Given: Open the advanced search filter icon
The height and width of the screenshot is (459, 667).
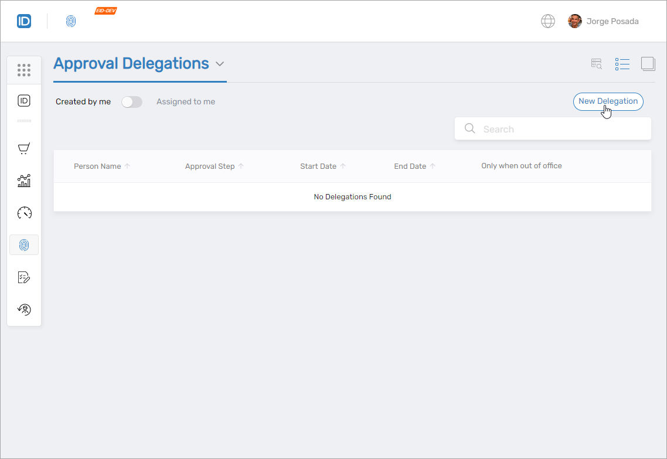Looking at the screenshot, I should pos(596,64).
